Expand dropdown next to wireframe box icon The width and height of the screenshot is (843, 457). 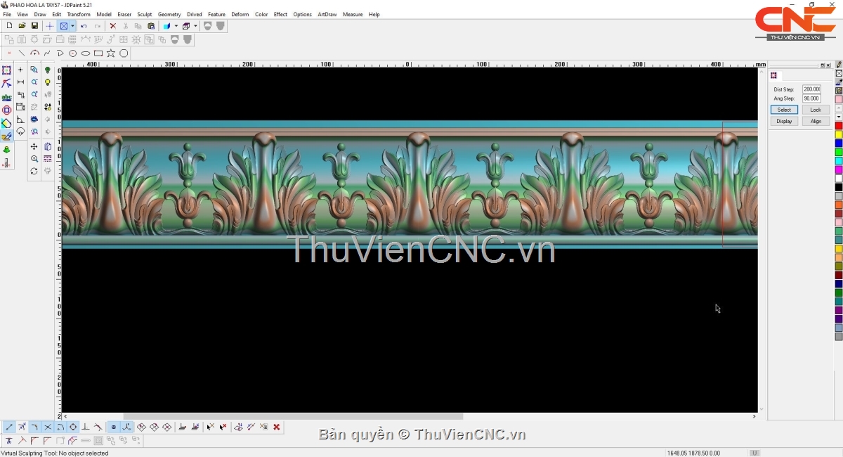click(195, 26)
